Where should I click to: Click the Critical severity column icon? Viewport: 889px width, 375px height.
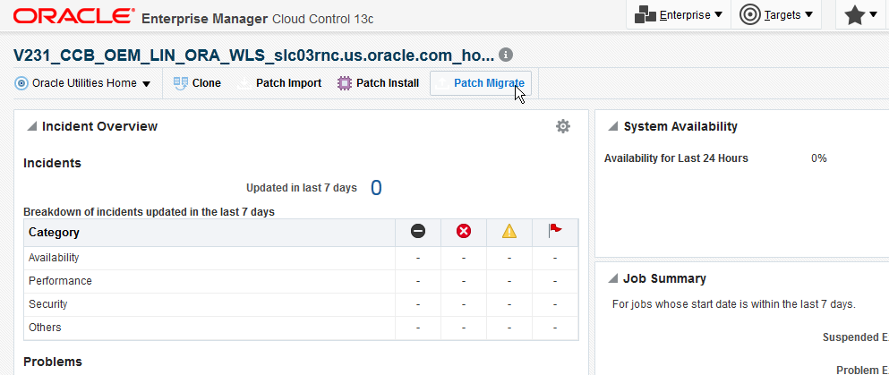tap(464, 231)
